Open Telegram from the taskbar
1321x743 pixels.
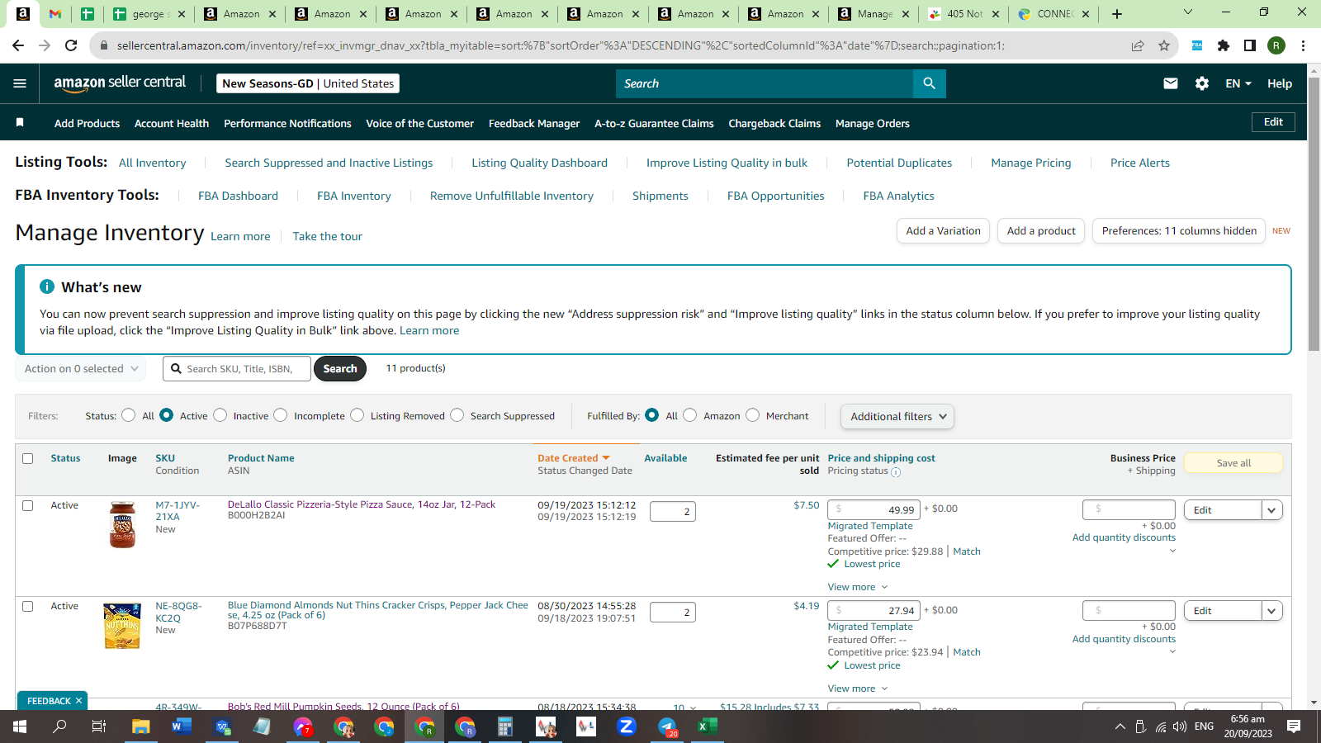667,726
